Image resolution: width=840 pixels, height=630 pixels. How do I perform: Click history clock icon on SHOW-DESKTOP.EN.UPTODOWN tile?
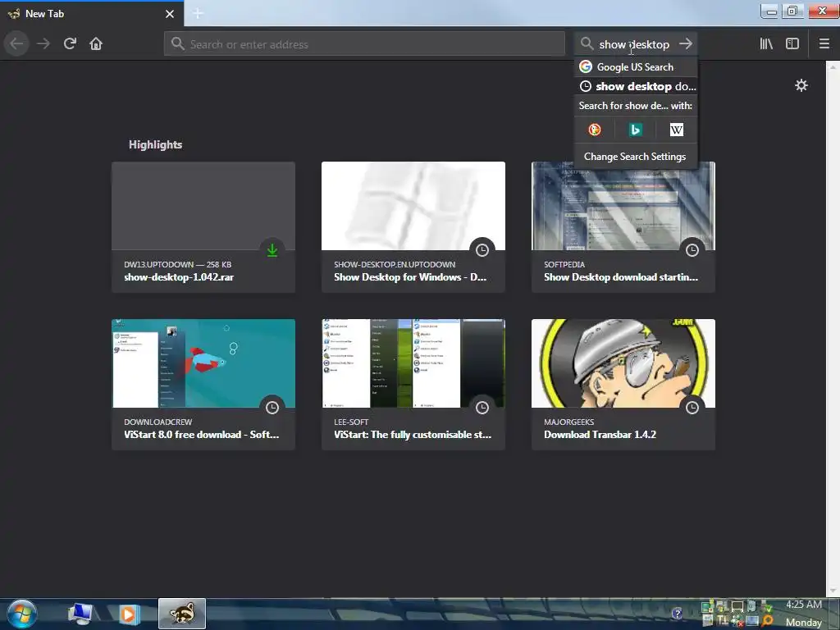tap(482, 249)
